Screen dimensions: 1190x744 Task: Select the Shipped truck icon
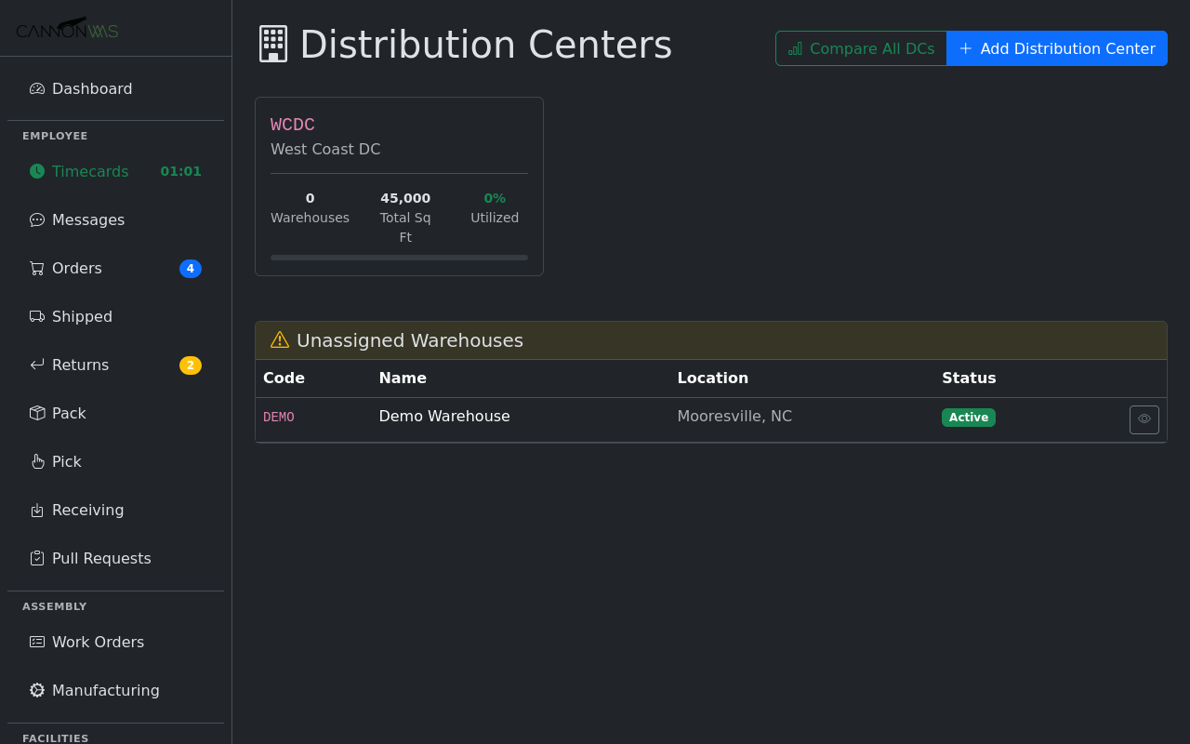(x=36, y=316)
